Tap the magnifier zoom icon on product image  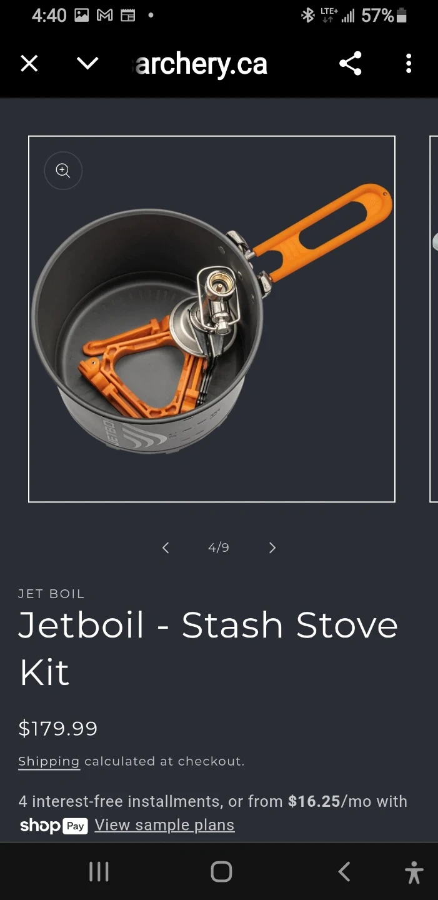click(63, 170)
